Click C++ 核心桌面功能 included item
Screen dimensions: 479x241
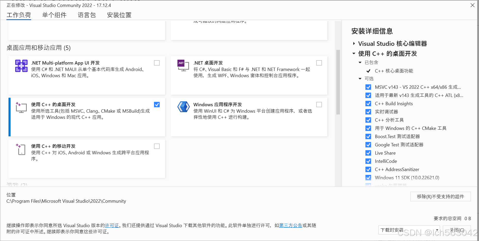click(394, 71)
